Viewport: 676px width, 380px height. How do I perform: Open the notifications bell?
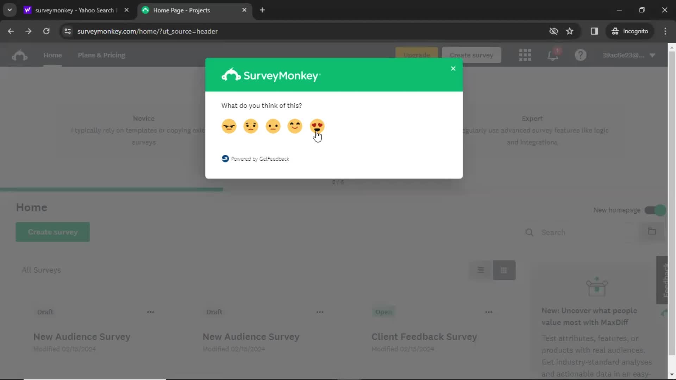tap(553, 55)
